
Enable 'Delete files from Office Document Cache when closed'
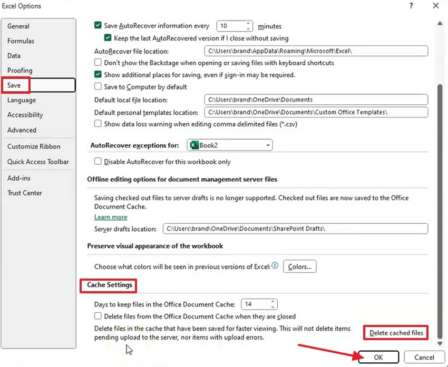coord(98,316)
